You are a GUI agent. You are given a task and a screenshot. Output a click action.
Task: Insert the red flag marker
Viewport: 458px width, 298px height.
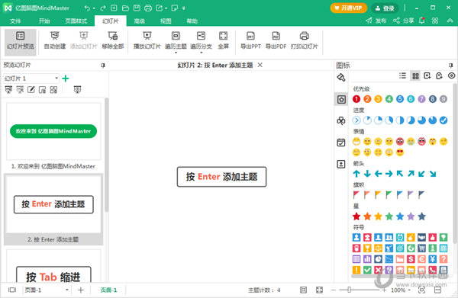(x=356, y=195)
